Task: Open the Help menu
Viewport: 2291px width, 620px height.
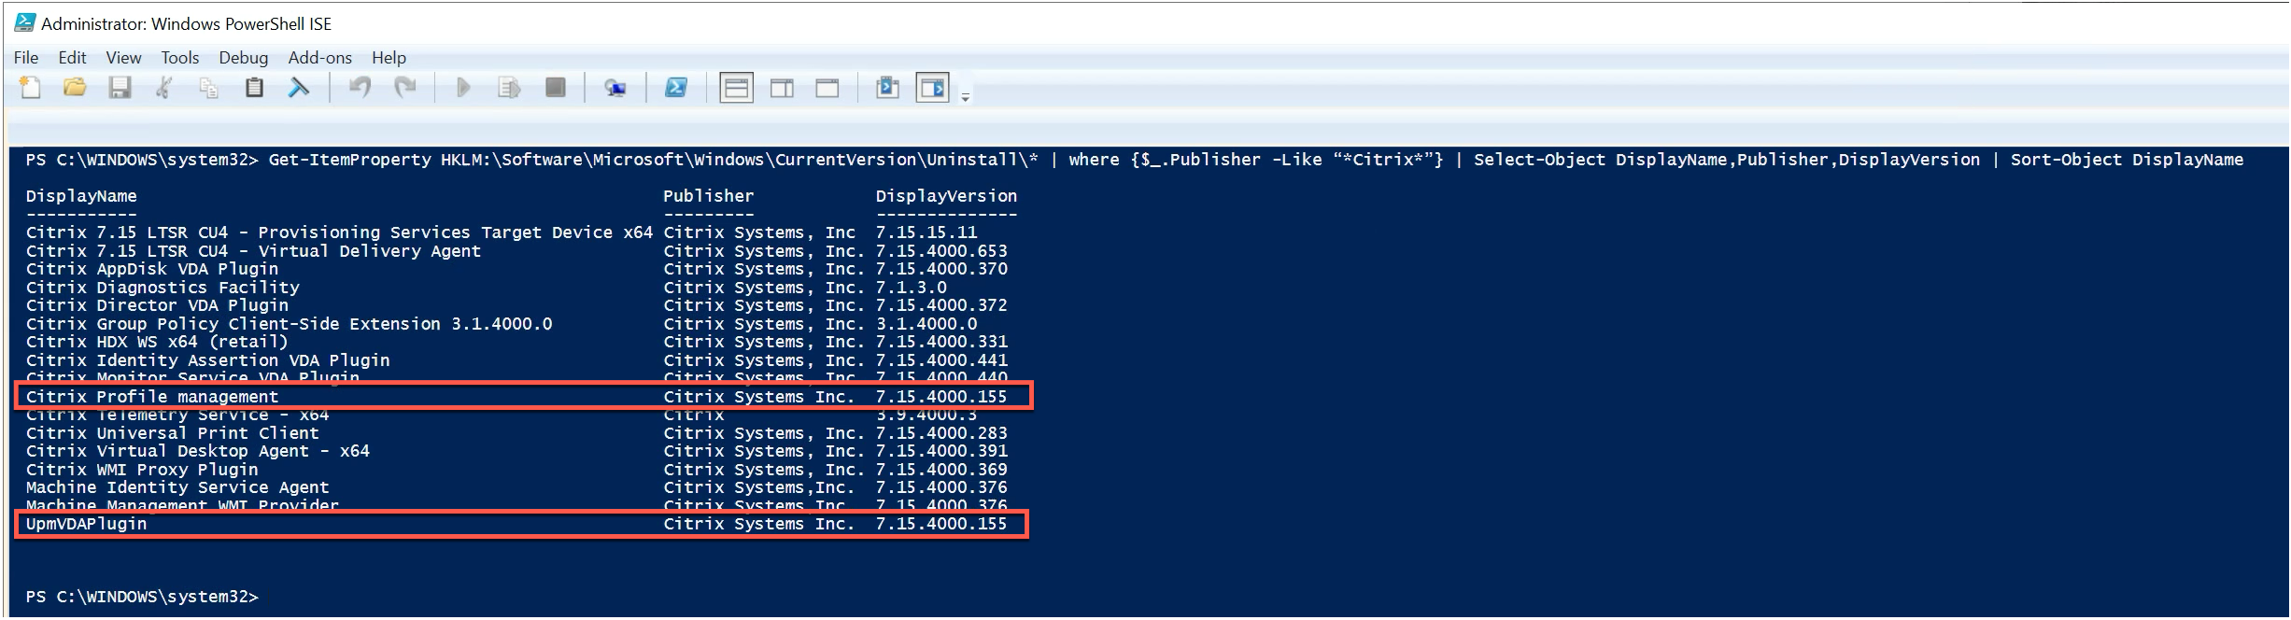Action: [x=389, y=58]
